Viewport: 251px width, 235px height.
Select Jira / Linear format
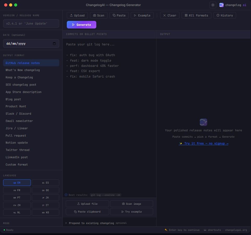coord(31,128)
